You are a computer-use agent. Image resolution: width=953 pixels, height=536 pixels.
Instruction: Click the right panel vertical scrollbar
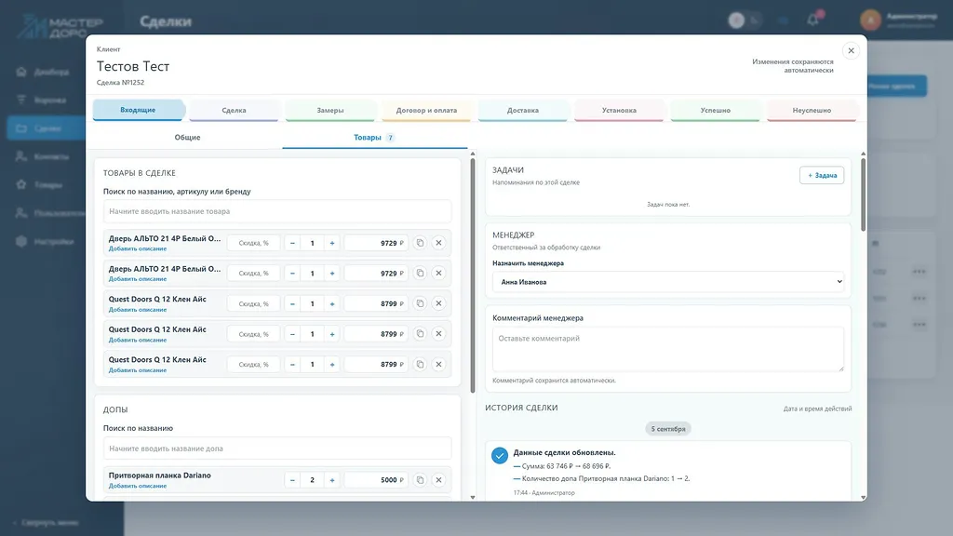click(x=863, y=194)
